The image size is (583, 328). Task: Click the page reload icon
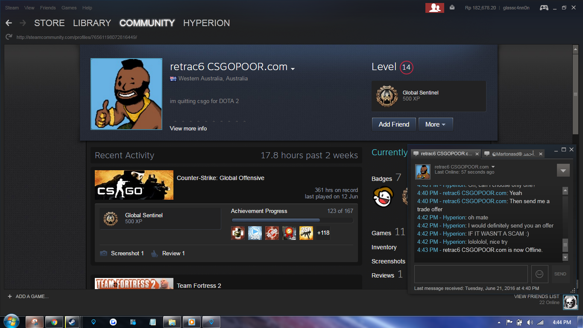tap(9, 37)
